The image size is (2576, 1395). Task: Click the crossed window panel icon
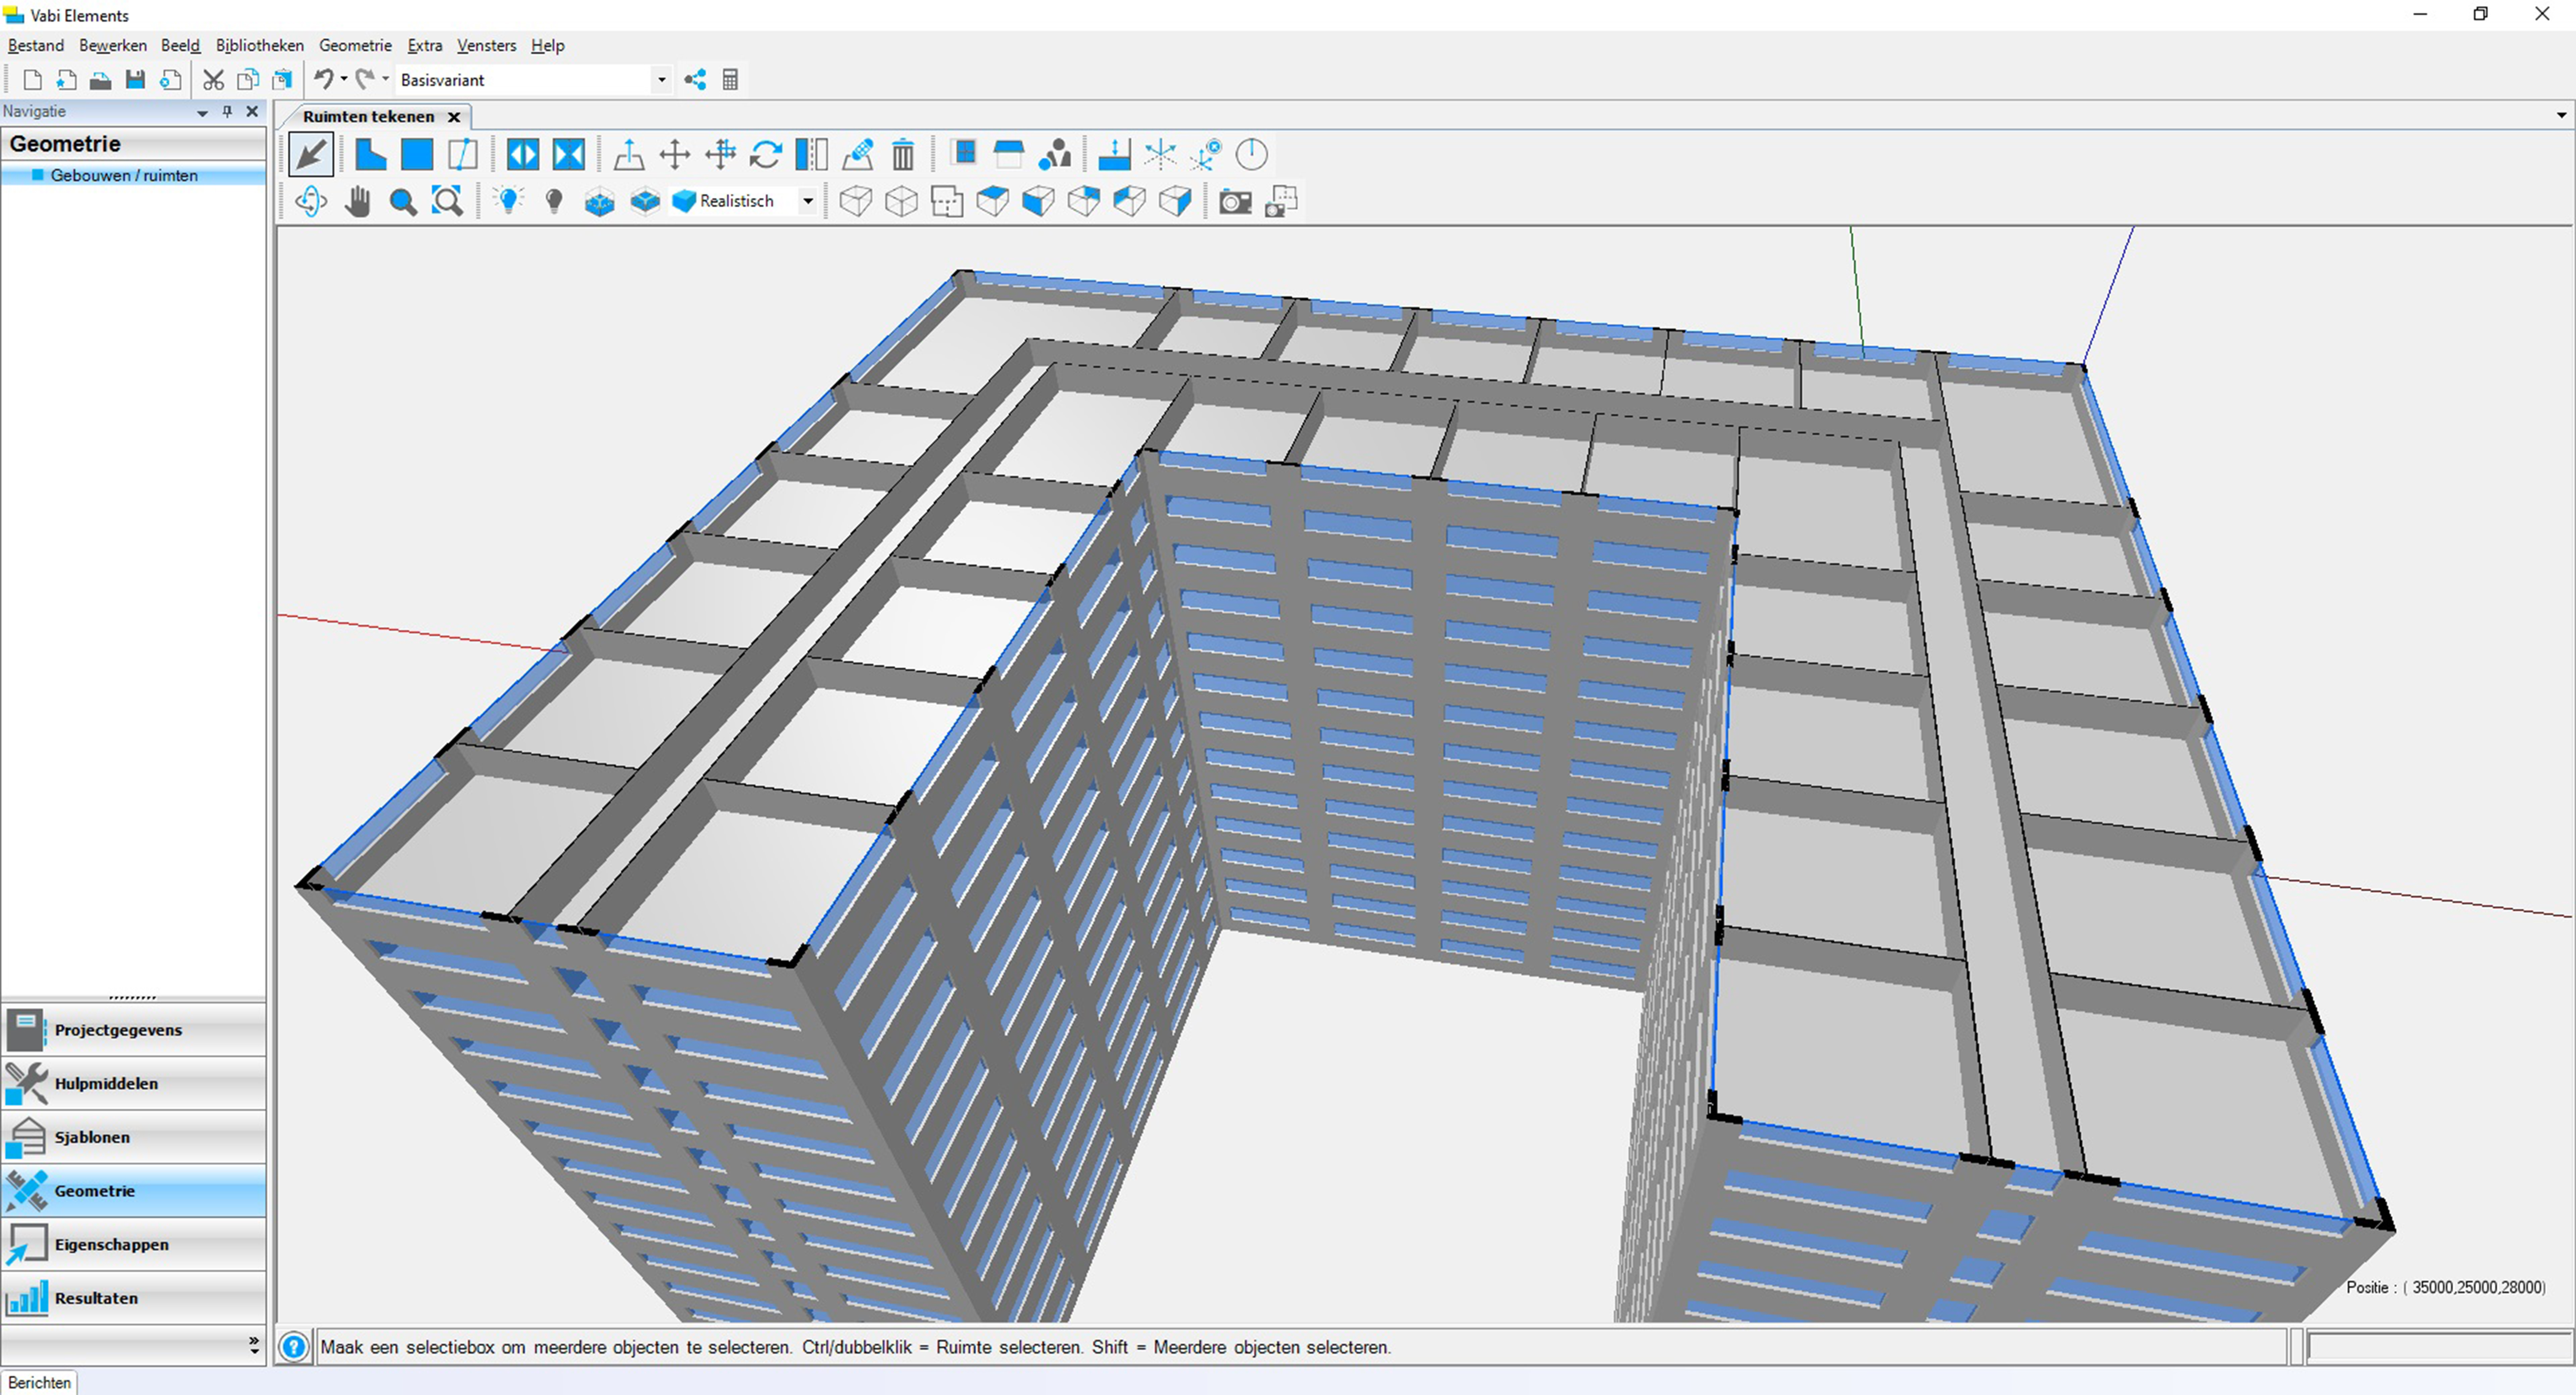click(569, 155)
